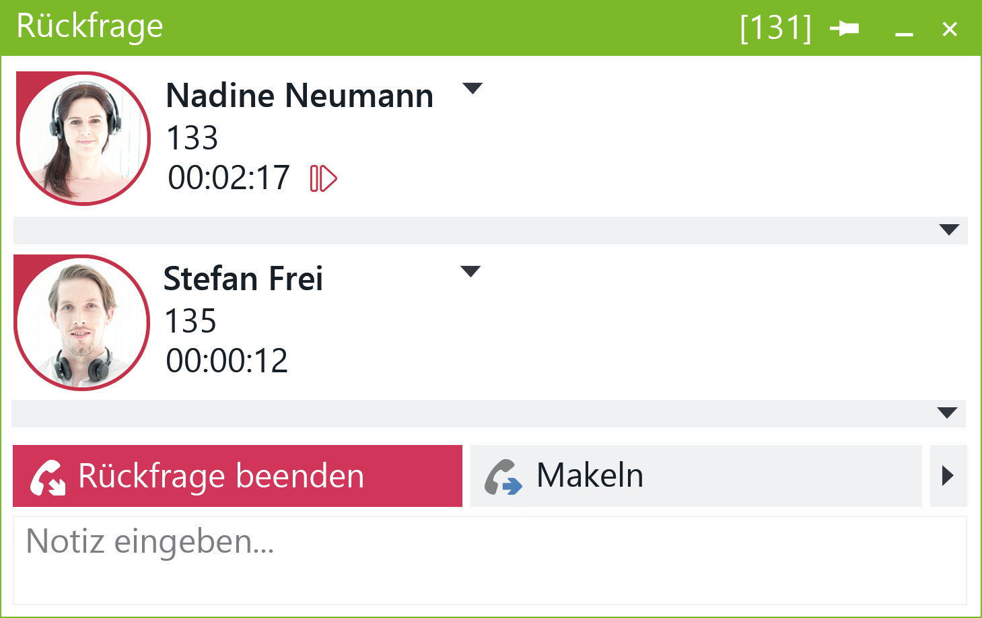982x618 pixels.
Task: Click the Makeln button
Action: point(696,476)
